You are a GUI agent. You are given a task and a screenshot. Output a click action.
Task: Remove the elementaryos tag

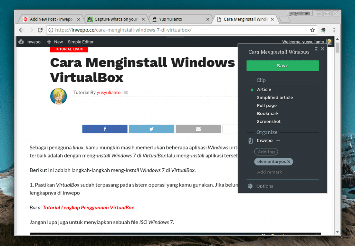coord(289,162)
